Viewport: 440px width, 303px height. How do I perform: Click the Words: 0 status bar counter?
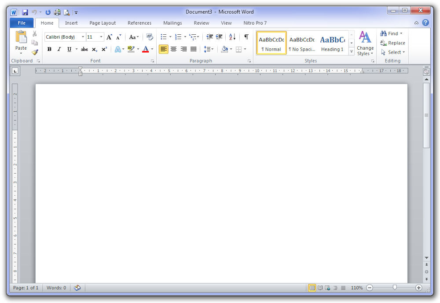(56, 288)
